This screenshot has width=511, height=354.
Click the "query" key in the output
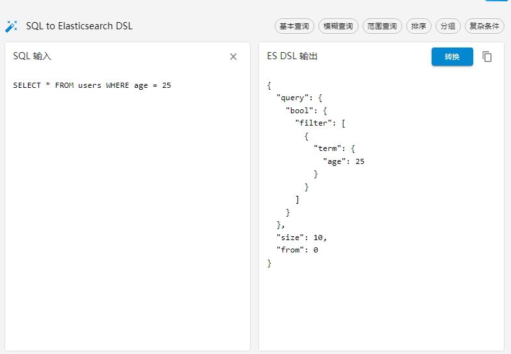[290, 98]
